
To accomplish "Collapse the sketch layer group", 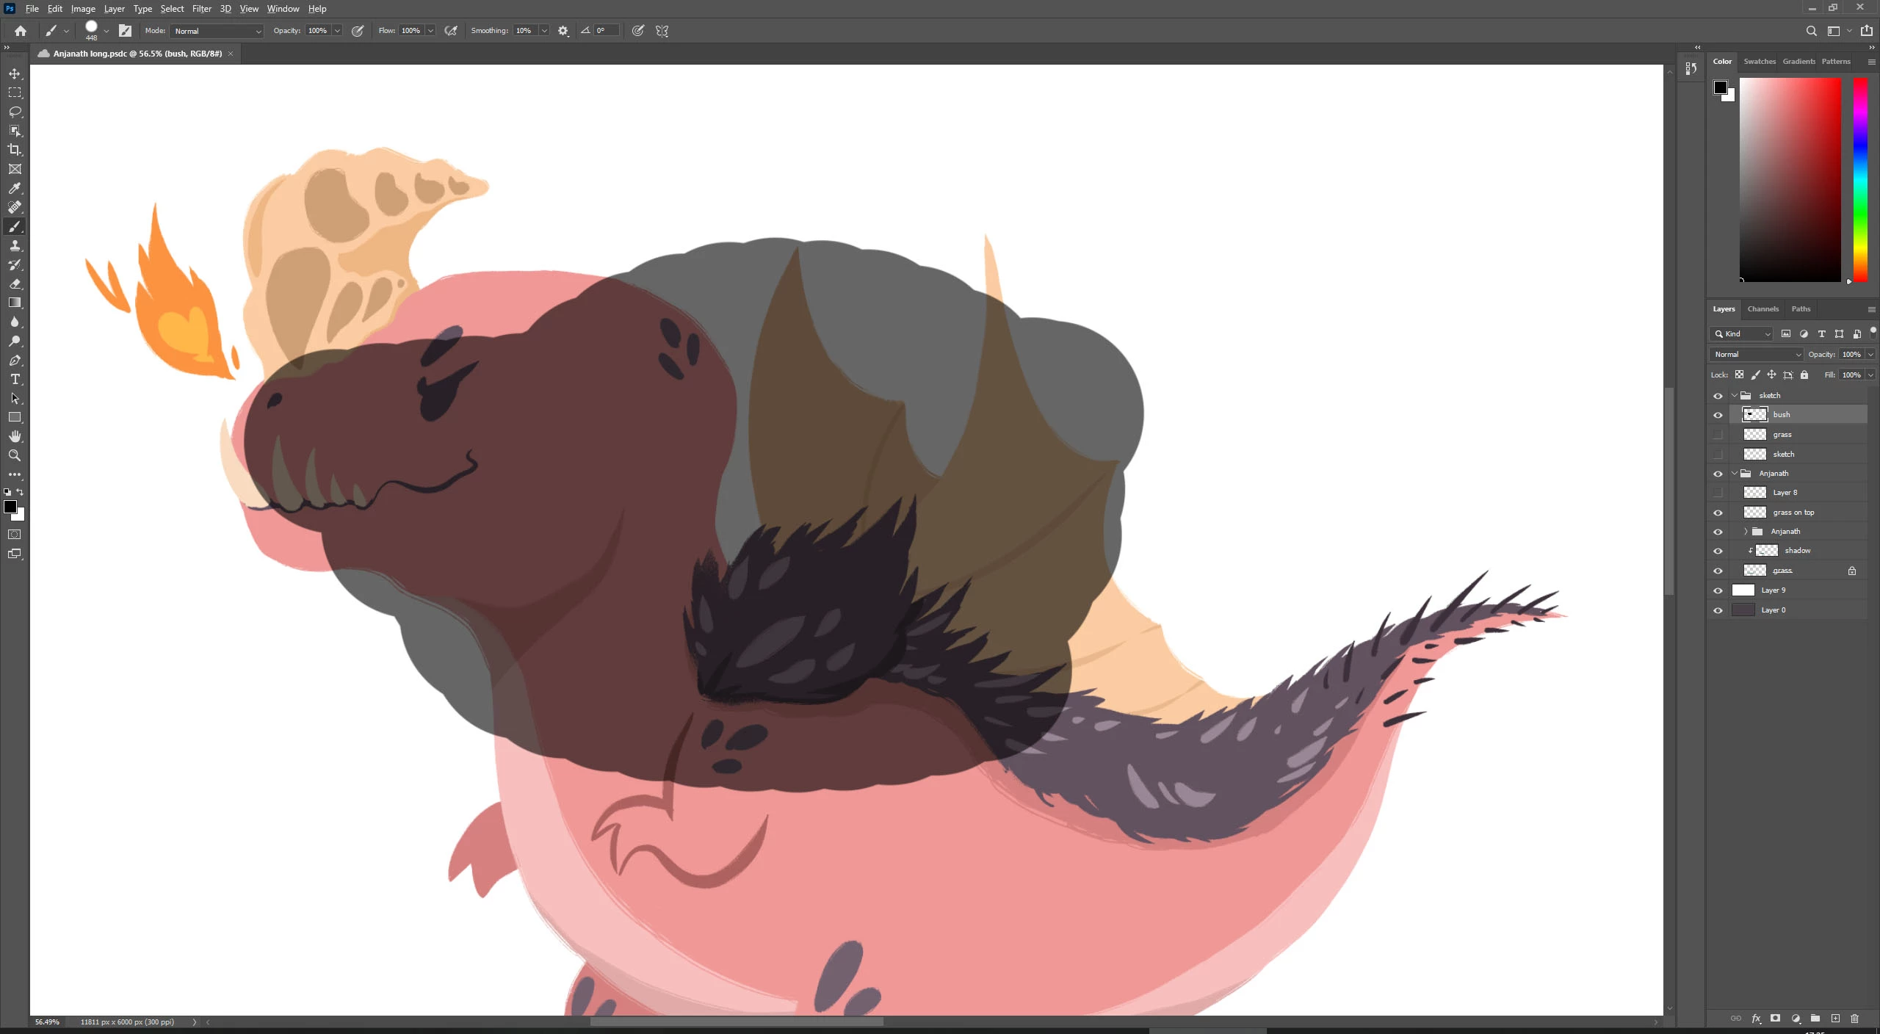I will click(1735, 395).
